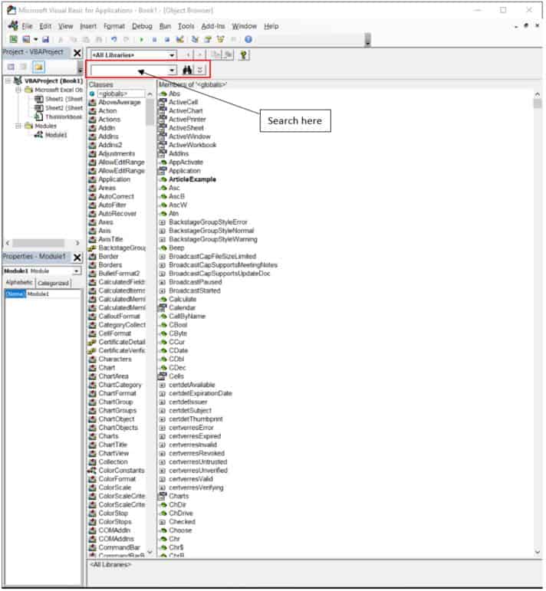Toggle Folders icon in Project pane
The height and width of the screenshot is (591, 546).
pos(38,67)
